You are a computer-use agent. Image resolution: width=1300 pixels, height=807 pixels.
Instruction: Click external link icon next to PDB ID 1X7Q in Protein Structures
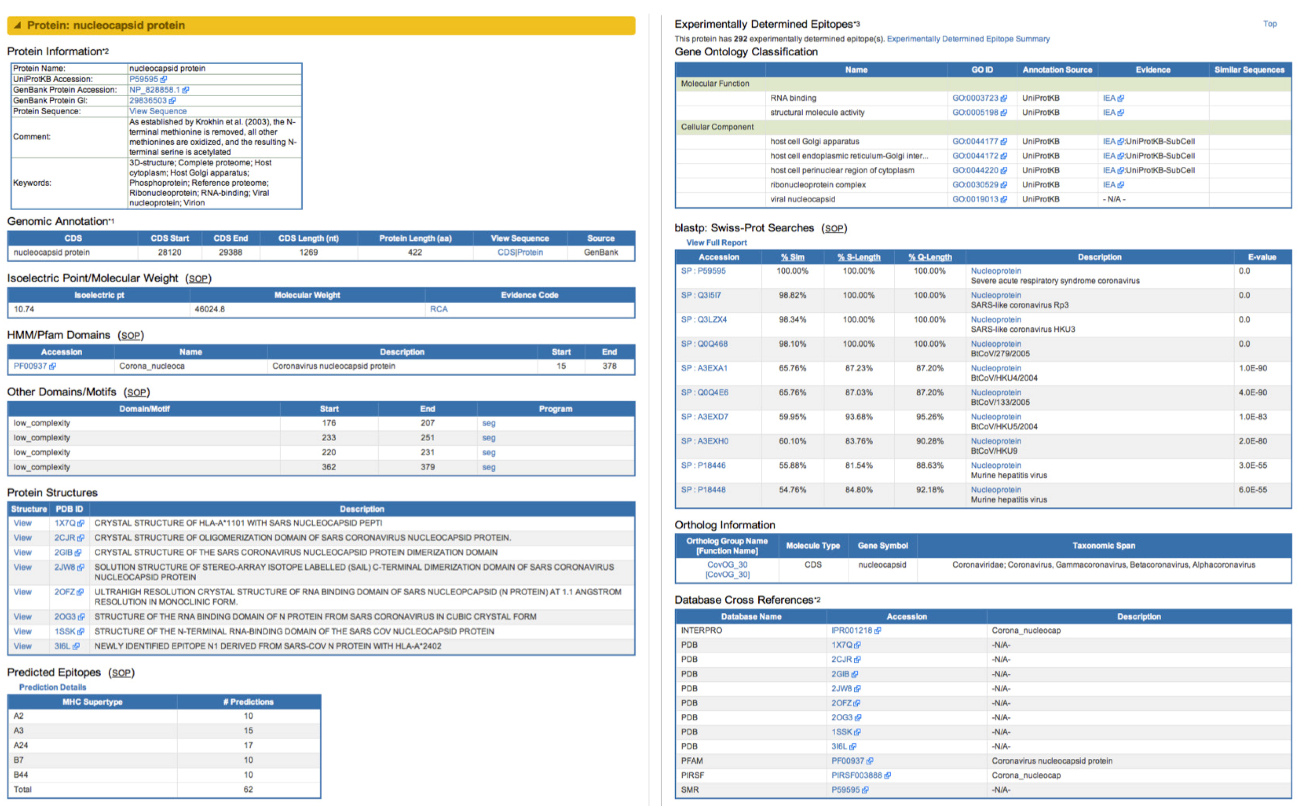[x=81, y=523]
